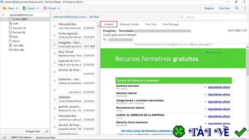Collapse the username@domain.com account tree
The height and width of the screenshot is (140, 249).
(x=3, y=15)
